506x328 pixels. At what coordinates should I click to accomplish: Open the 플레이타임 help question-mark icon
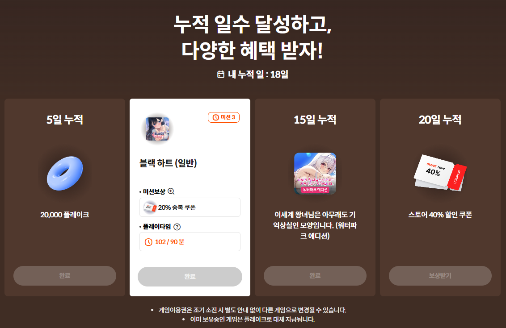coord(177,227)
